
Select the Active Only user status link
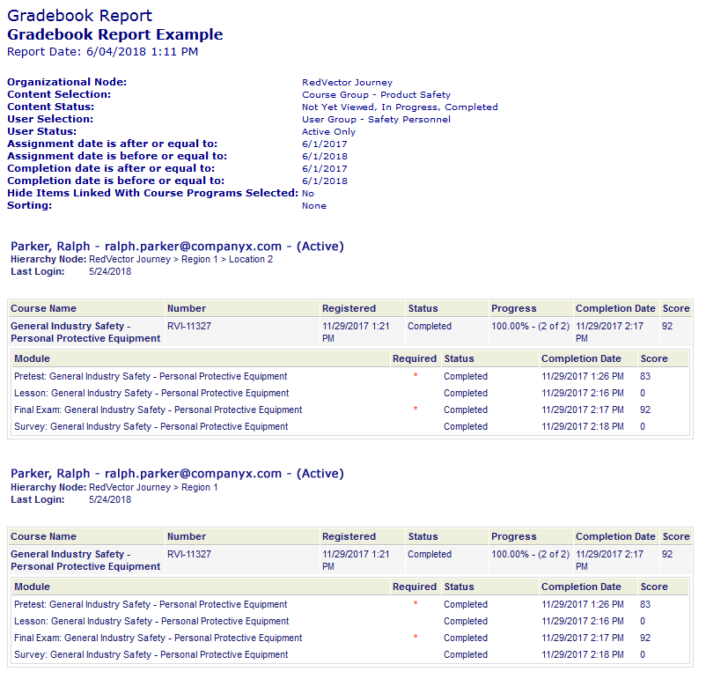329,130
